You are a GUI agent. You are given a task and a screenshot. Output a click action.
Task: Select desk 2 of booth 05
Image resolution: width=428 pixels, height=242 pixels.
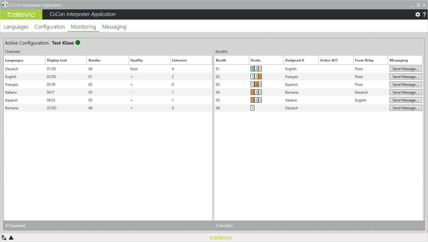[x=256, y=100]
